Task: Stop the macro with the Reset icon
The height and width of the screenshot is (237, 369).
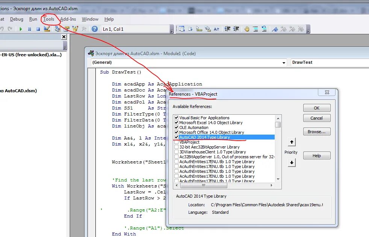Action: click(x=38, y=28)
